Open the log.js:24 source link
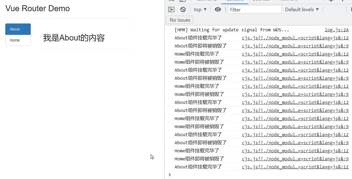The width and height of the screenshot is (352, 179). (x=337, y=30)
